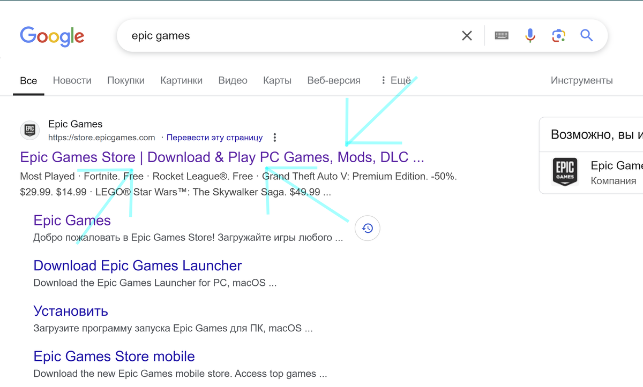Open the on-screen keyboard icon
This screenshot has height=387, width=643.
[x=502, y=36]
